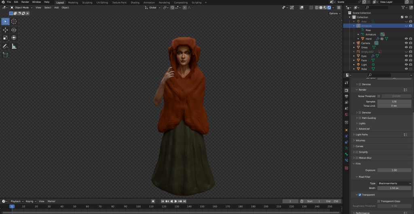
Task: Expand the Light Paths panel
Action: (x=361, y=135)
